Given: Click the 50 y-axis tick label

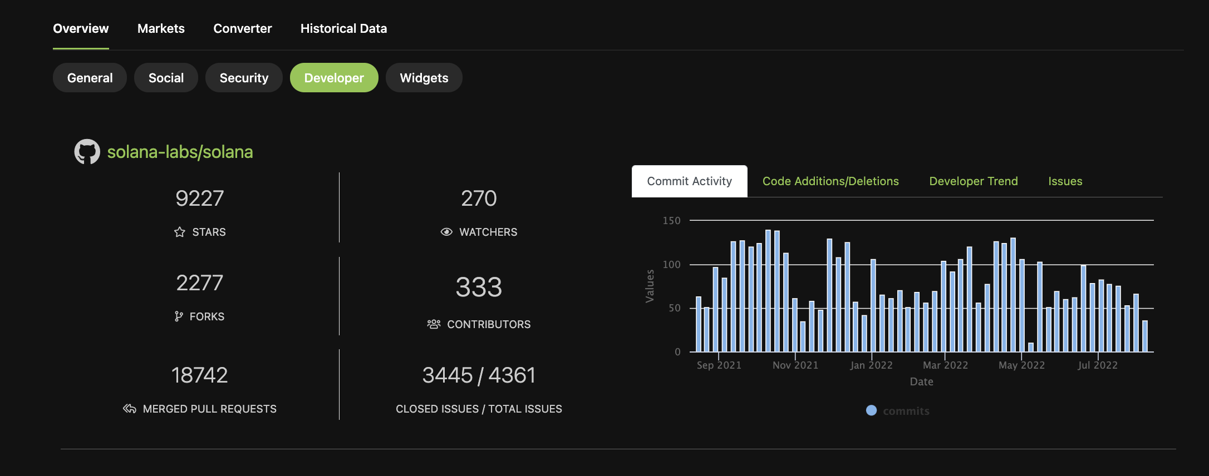Looking at the screenshot, I should click(x=675, y=308).
